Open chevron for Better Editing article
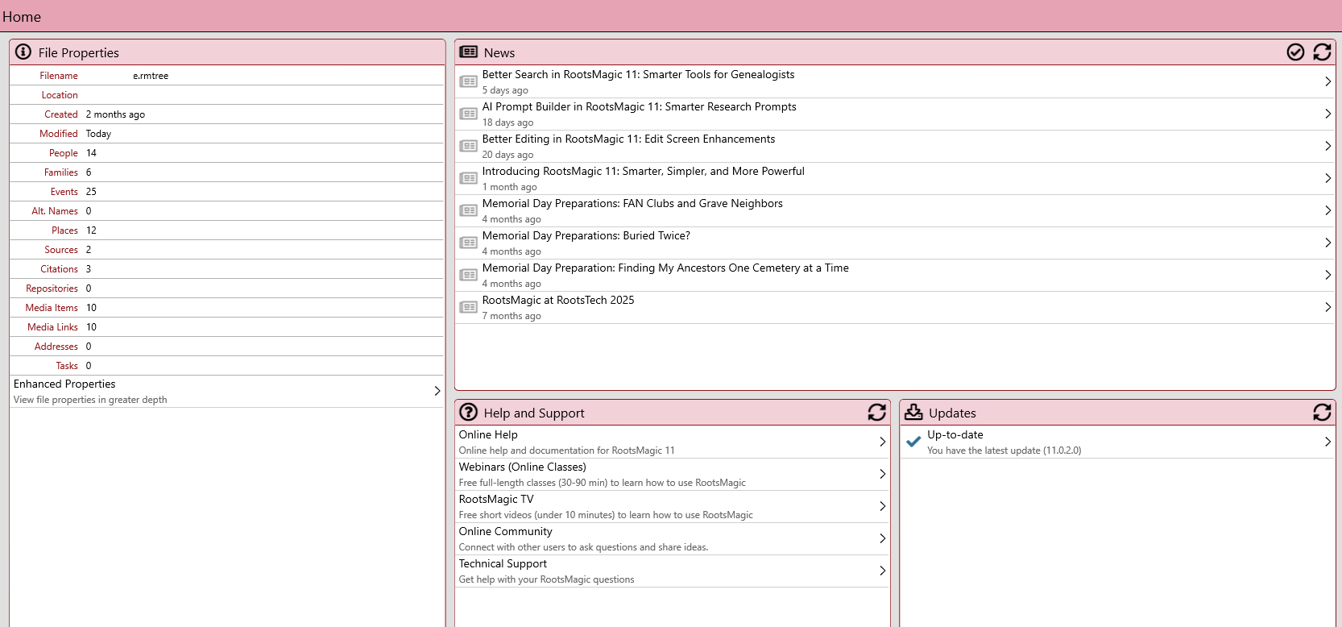The image size is (1342, 627). click(1328, 146)
